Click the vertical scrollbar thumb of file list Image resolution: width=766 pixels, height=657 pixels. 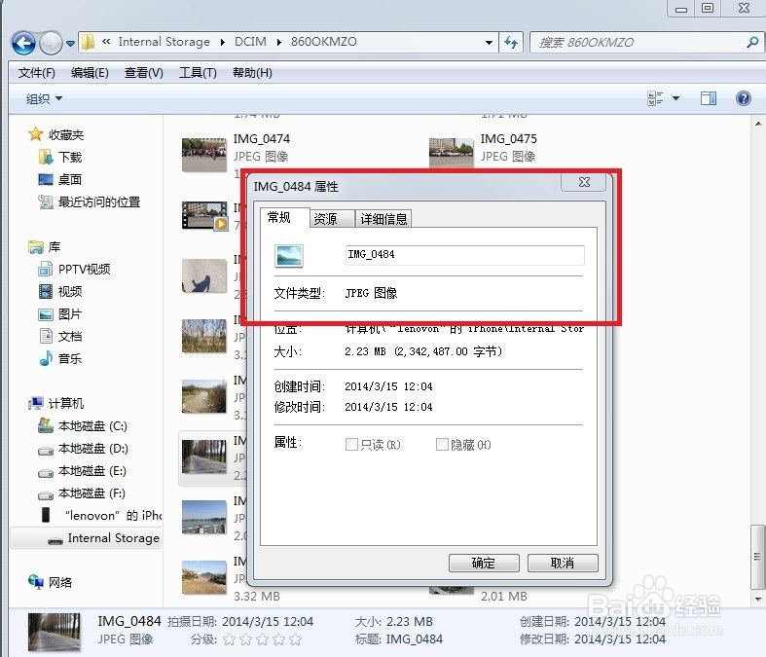757,557
